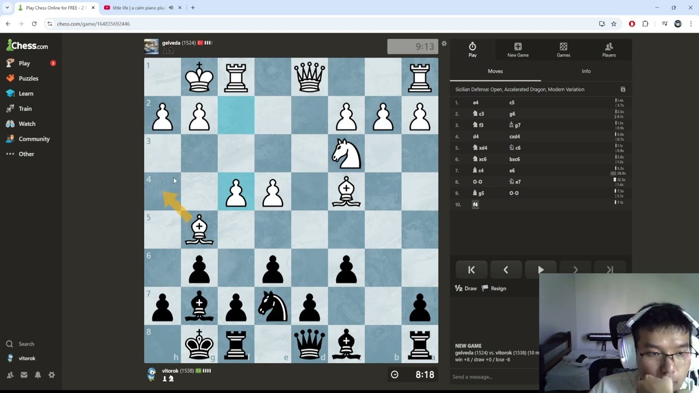Click the gelveda avatar thumbnail

[x=151, y=46]
